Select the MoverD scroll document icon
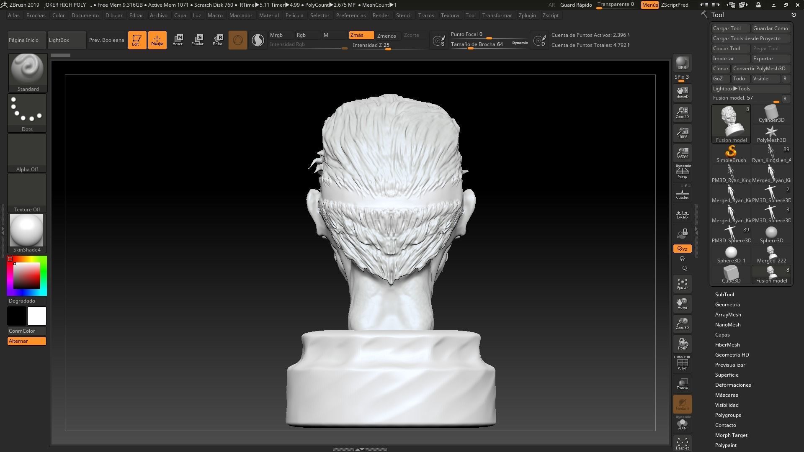The width and height of the screenshot is (804, 452). click(682, 92)
